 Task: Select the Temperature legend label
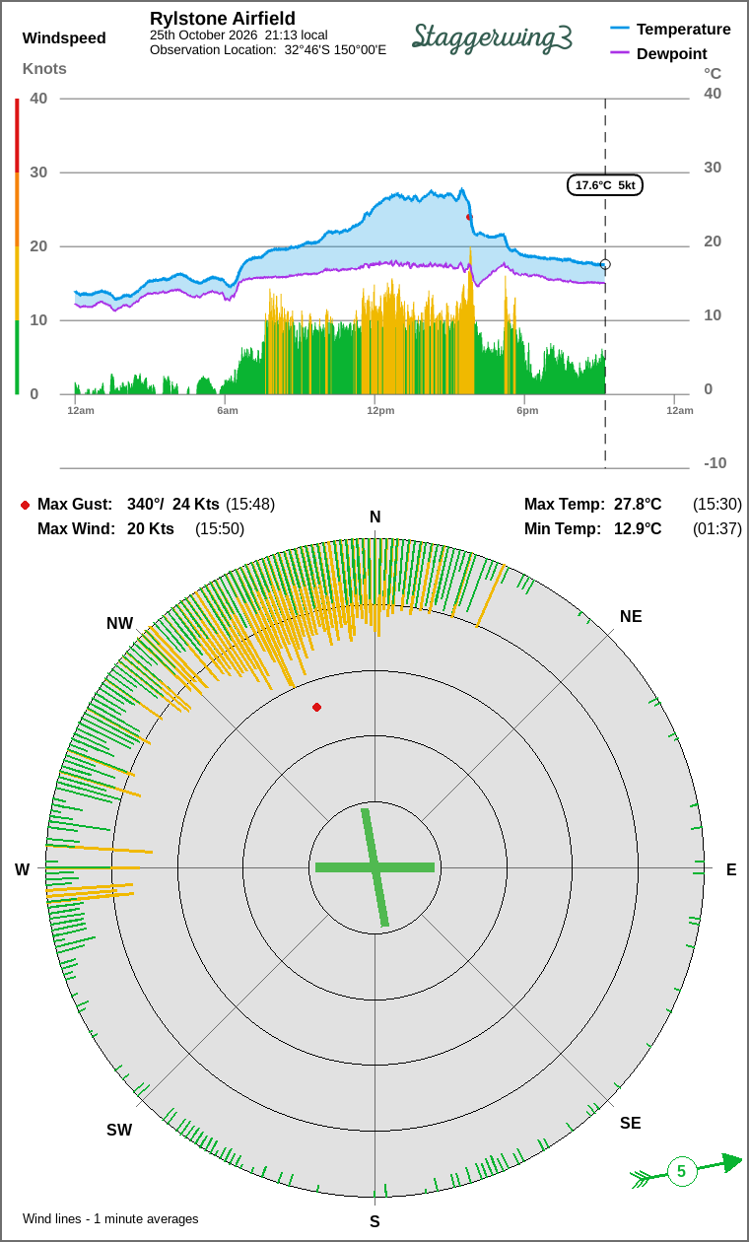coord(684,30)
